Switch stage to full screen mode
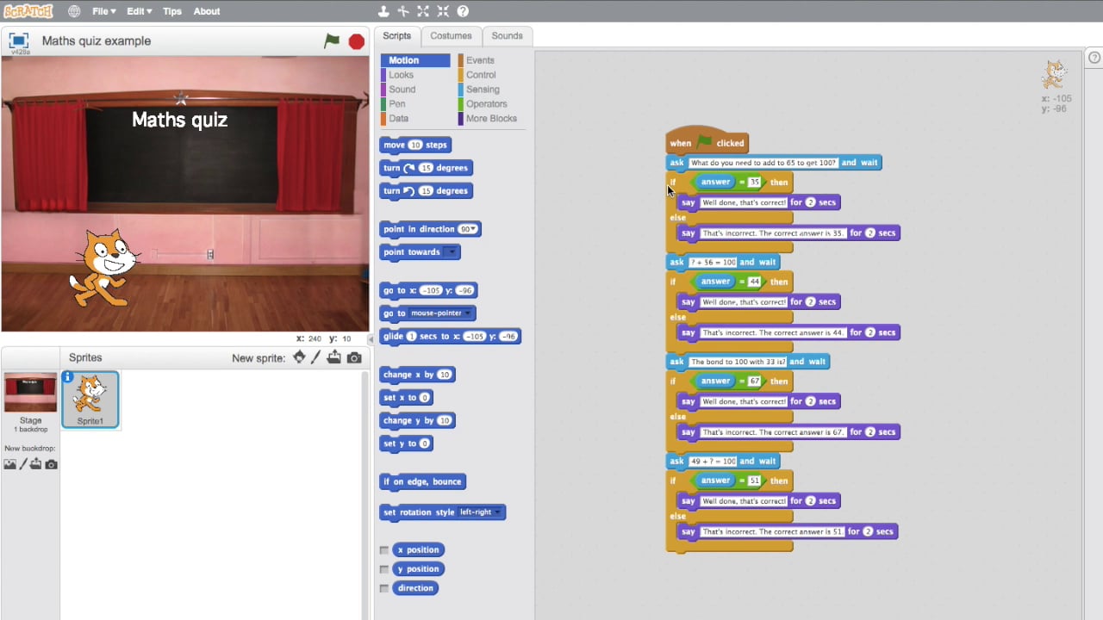 tap(19, 40)
